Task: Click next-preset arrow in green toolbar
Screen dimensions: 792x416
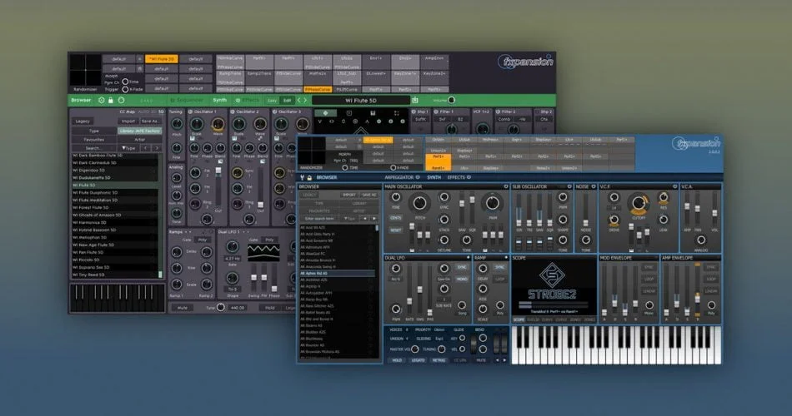Action: pyautogui.click(x=305, y=101)
